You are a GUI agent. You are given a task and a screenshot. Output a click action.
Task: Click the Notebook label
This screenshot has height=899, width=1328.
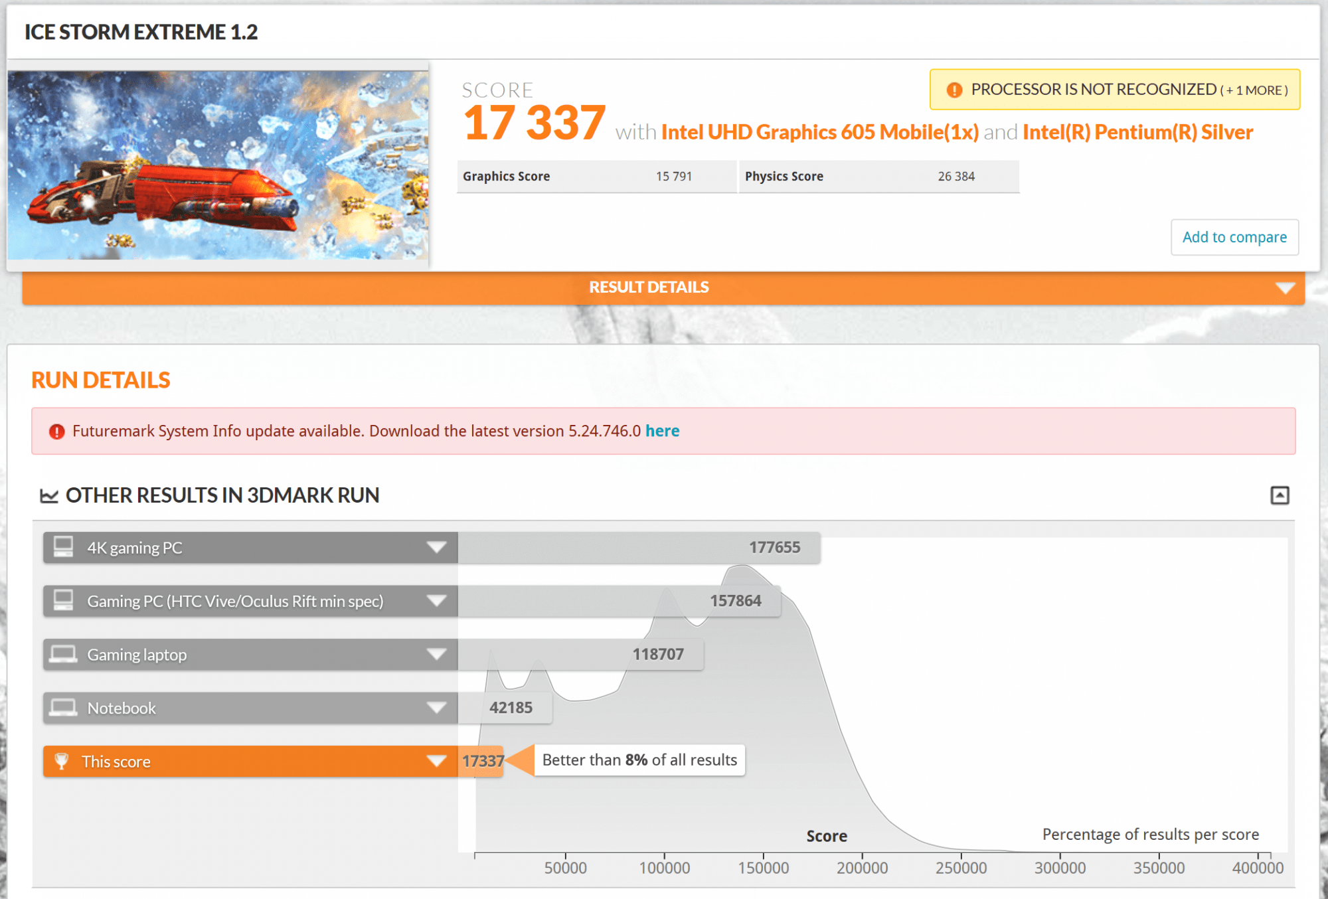122,708
